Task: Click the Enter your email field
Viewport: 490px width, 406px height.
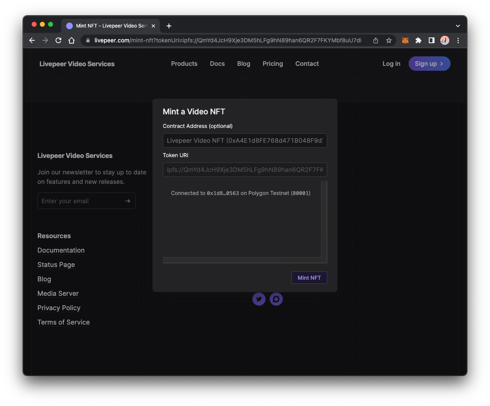Action: click(x=86, y=201)
